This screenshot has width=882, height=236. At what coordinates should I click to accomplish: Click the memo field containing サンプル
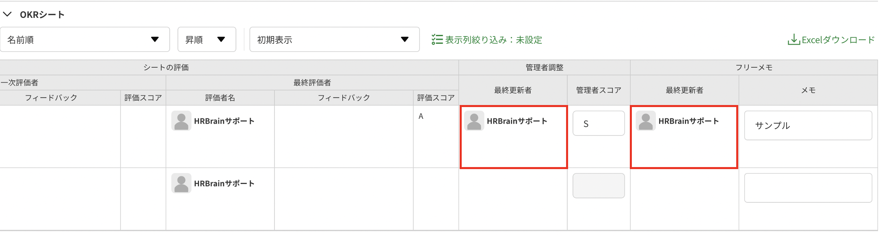[808, 126]
